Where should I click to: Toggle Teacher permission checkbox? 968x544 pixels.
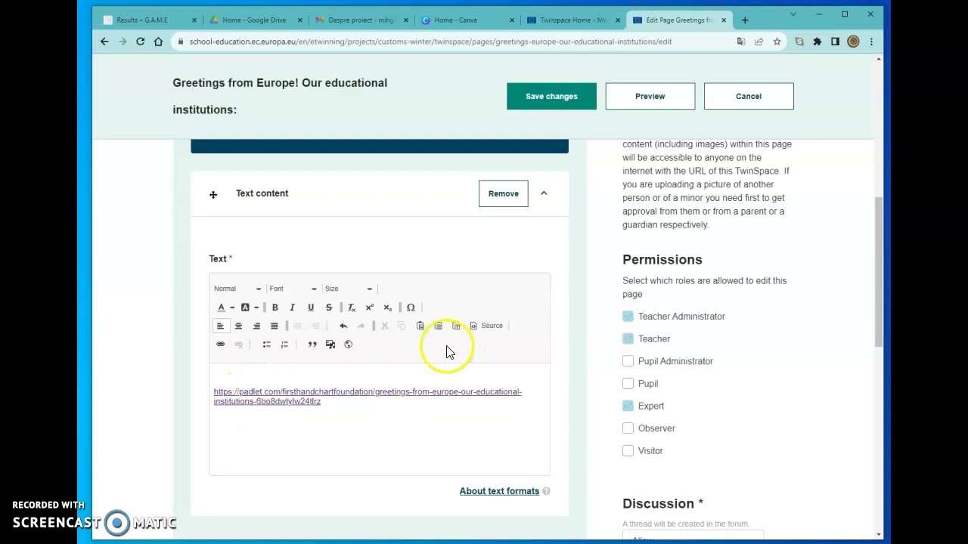(628, 338)
